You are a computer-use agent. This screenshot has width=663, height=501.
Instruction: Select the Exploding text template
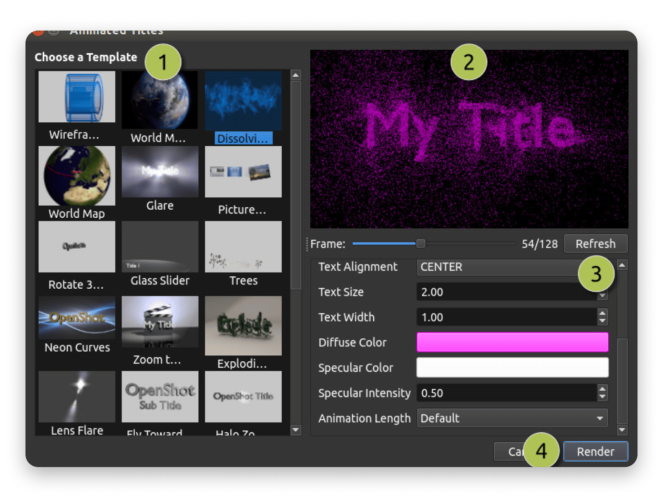pyautogui.click(x=243, y=326)
